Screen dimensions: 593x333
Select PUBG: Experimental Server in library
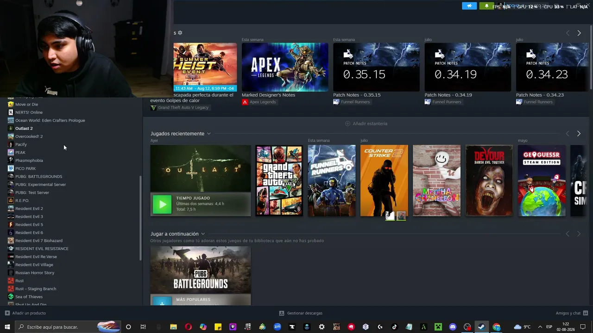click(x=40, y=185)
